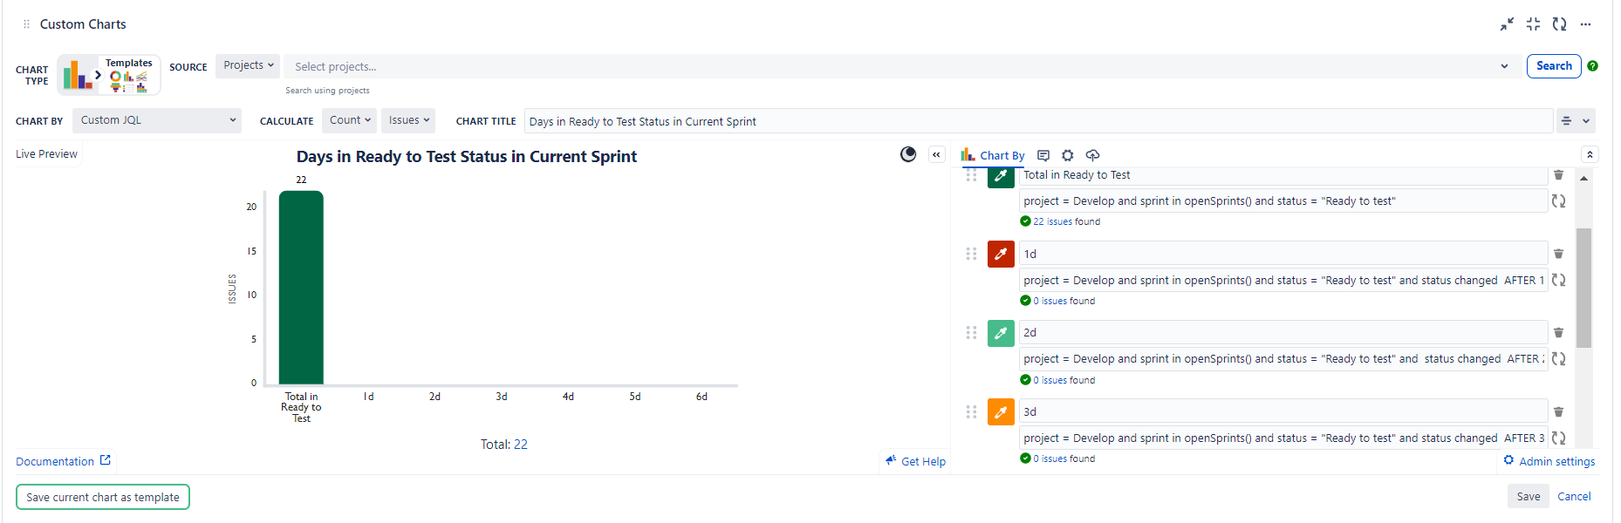Open the chart description comment icon tab
Image resolution: width=1621 pixels, height=523 pixels.
coord(1043,155)
